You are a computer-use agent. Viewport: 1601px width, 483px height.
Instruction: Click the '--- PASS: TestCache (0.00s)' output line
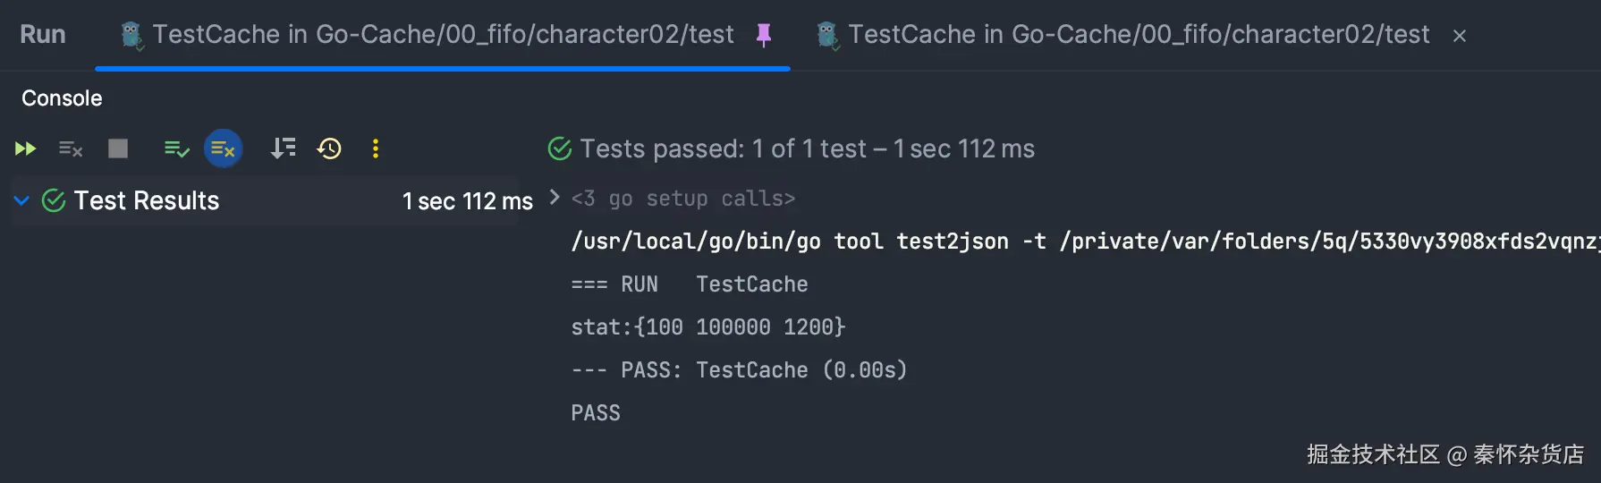click(739, 370)
